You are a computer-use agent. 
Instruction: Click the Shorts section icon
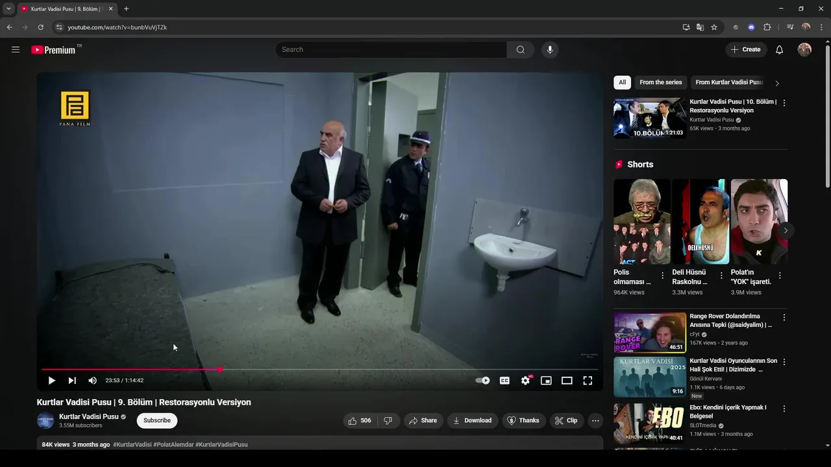coord(619,165)
